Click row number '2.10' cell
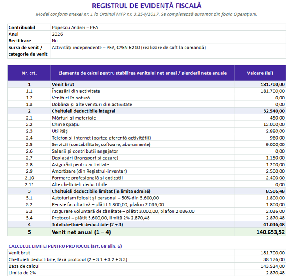This screenshot has width=286, height=276. click(x=29, y=178)
